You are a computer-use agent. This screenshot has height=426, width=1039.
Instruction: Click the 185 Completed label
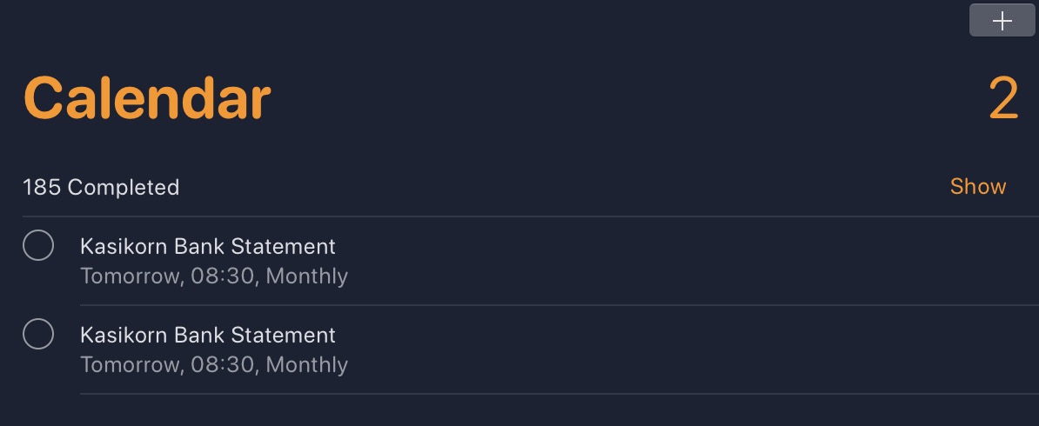point(101,187)
